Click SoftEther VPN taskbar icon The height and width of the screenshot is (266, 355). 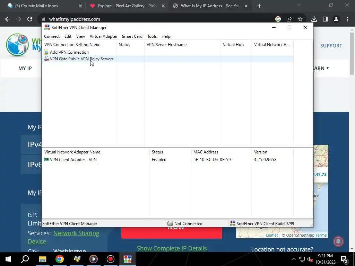(x=128, y=259)
